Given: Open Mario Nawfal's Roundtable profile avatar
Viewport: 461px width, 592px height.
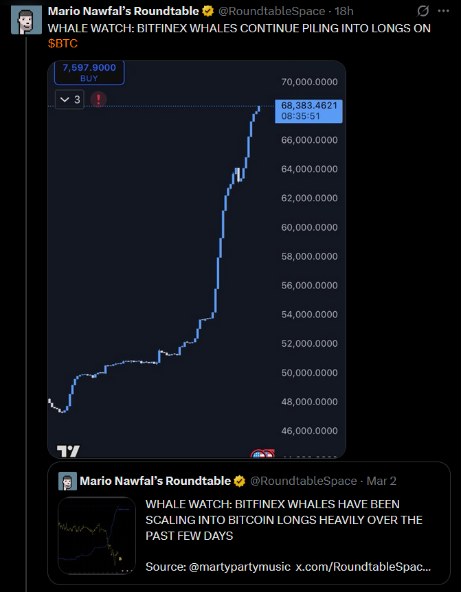Looking at the screenshot, I should point(26,20).
